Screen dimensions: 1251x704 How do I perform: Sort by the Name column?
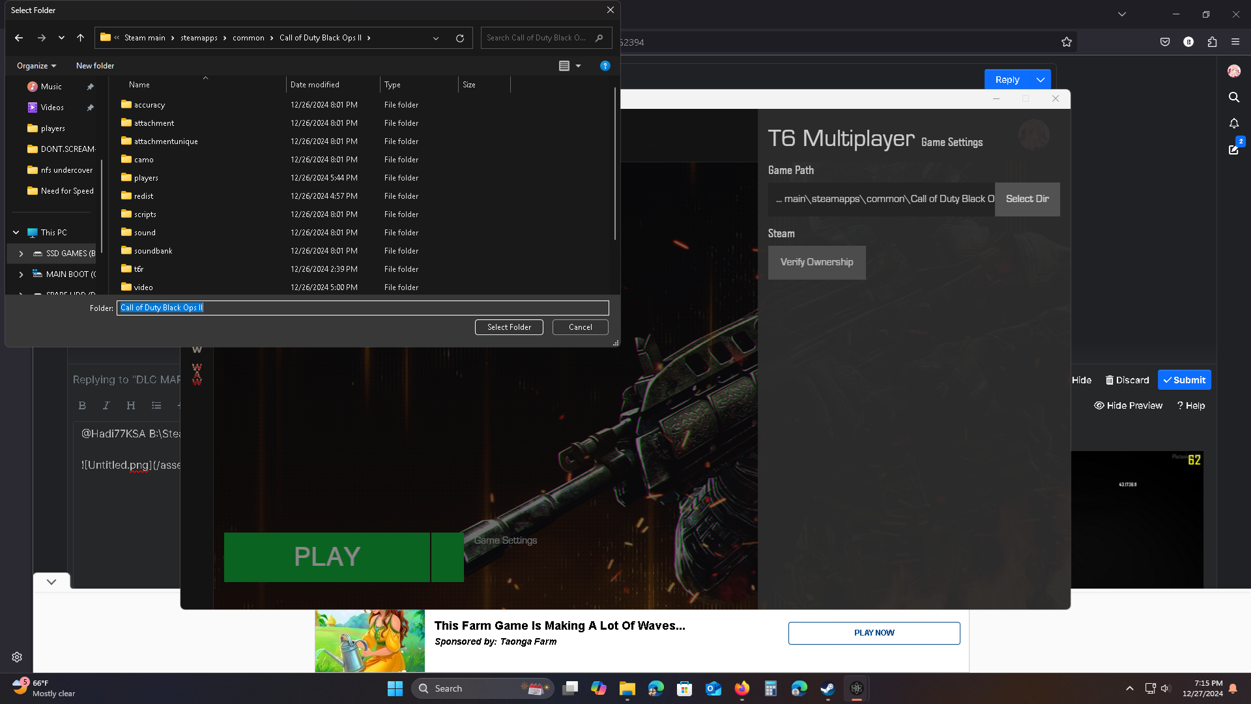(139, 85)
